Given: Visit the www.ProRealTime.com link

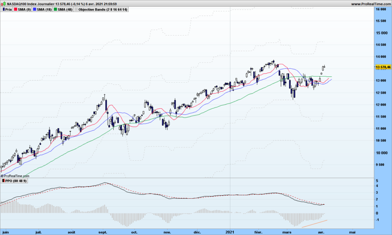Looking at the screenshot, I should click(x=371, y=4).
